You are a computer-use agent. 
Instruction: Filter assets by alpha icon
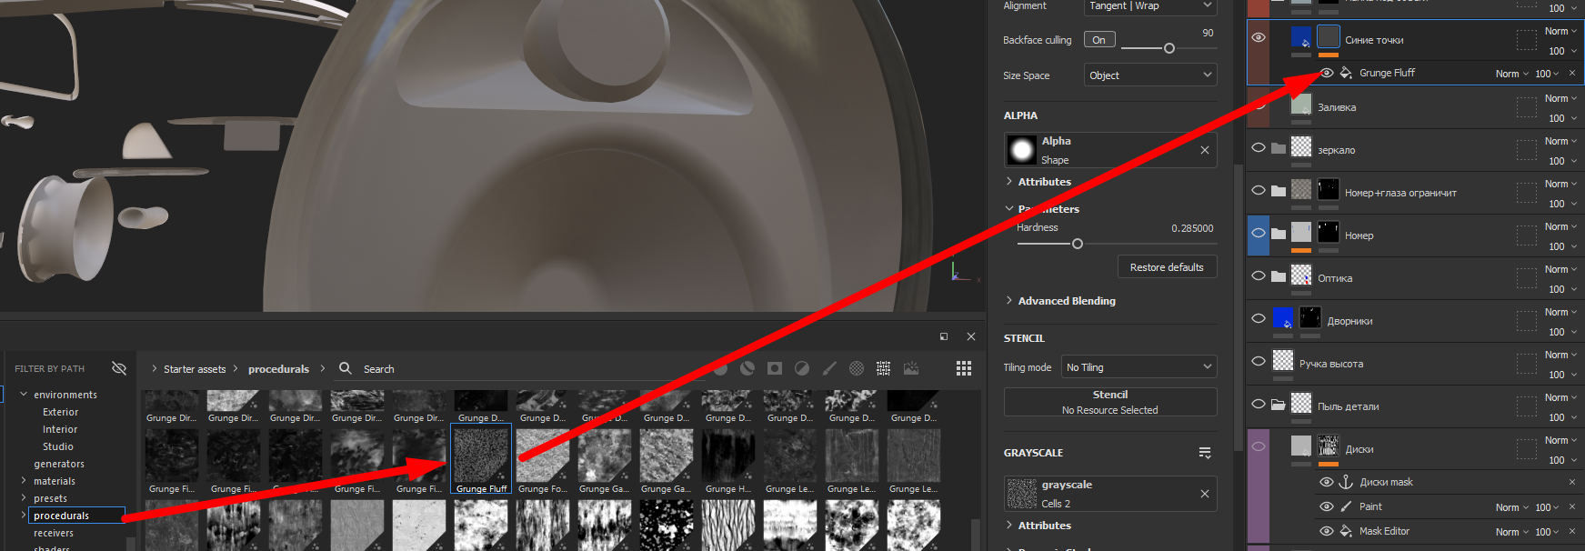point(857,368)
